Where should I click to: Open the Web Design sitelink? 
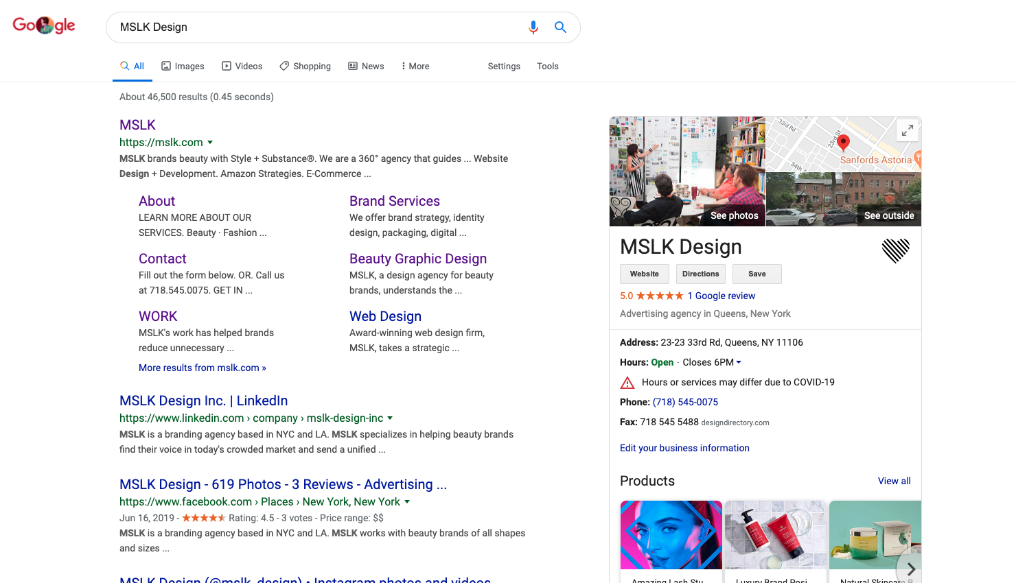(x=385, y=316)
